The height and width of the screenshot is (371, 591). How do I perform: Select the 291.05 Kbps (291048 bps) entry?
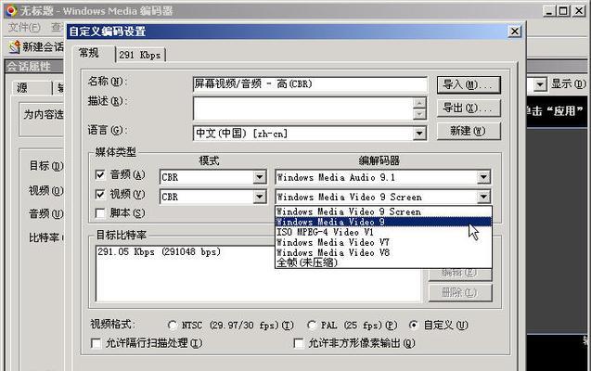[x=159, y=251]
